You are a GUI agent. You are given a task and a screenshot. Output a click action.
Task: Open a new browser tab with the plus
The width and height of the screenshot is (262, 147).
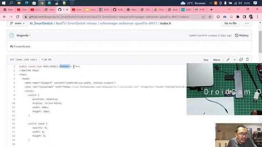[211, 10]
